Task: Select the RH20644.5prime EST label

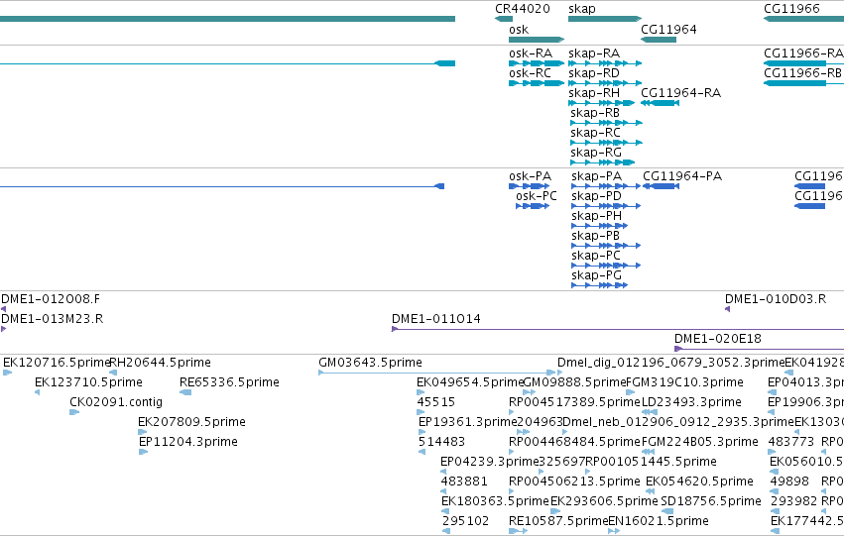Action: point(160,363)
